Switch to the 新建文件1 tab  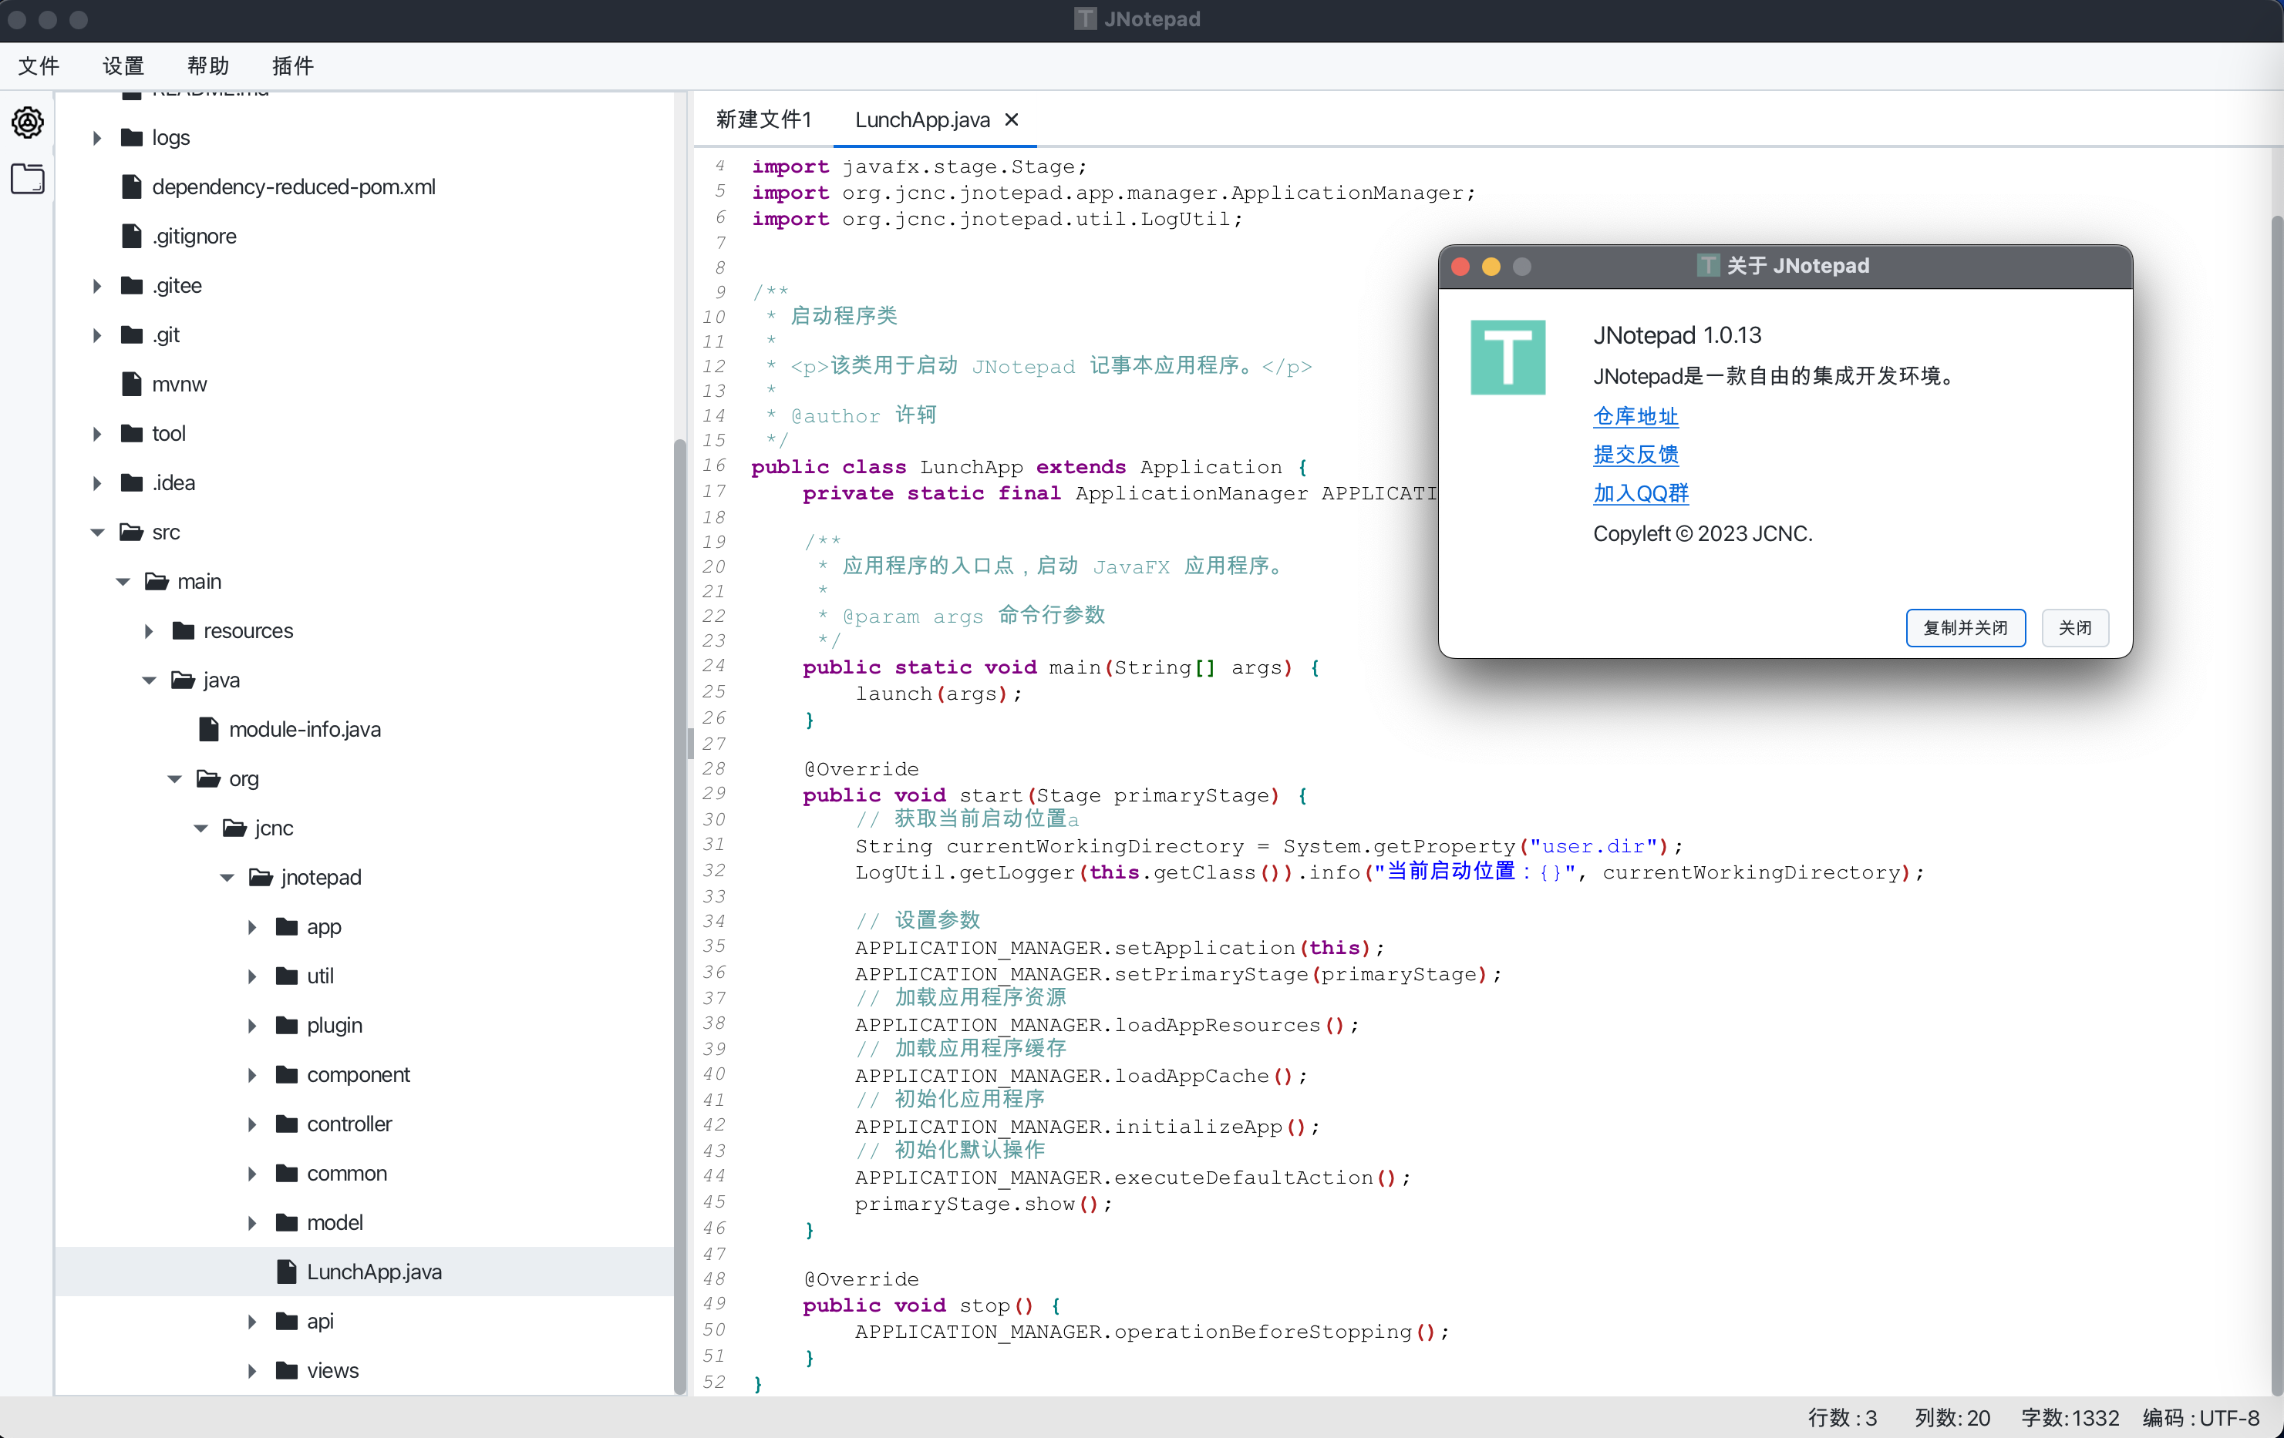pos(763,119)
